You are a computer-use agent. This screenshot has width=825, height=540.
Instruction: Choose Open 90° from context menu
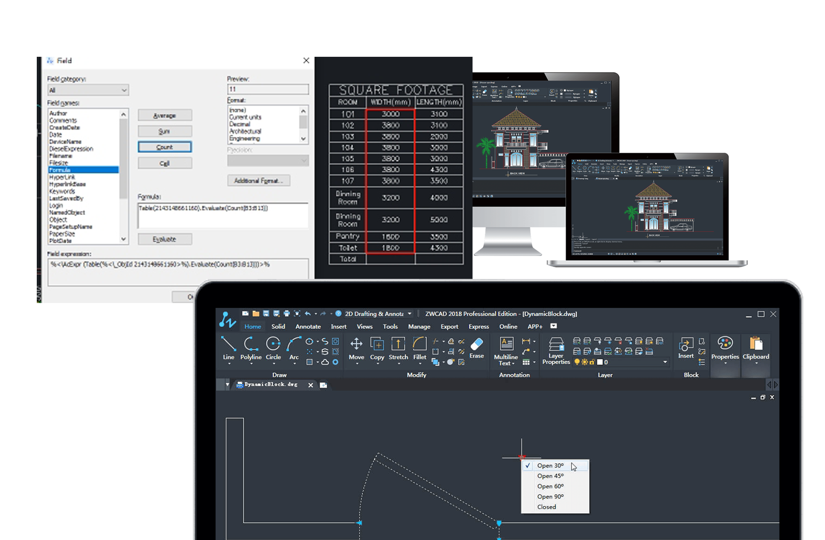click(555, 497)
